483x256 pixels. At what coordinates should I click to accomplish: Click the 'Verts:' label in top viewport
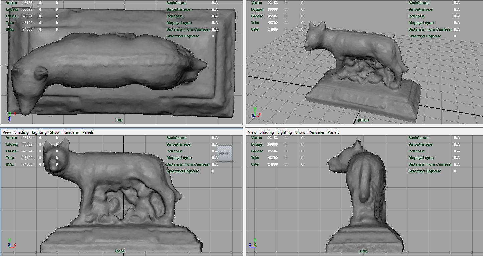click(11, 3)
